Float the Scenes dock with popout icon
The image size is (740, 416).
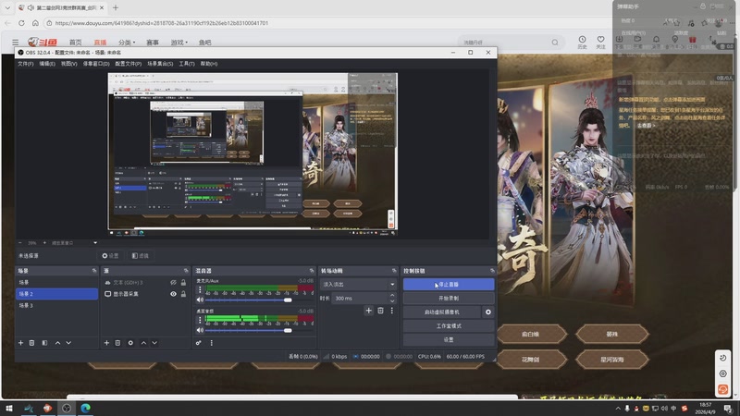tap(94, 271)
